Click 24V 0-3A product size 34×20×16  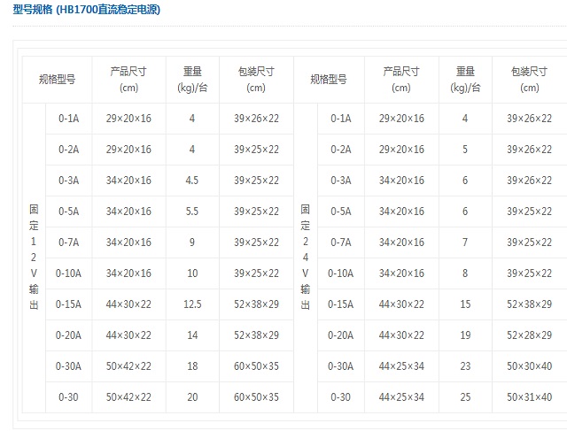click(x=401, y=181)
